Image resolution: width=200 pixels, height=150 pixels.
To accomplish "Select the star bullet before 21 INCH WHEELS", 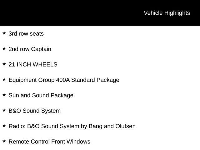I will point(4,64).
